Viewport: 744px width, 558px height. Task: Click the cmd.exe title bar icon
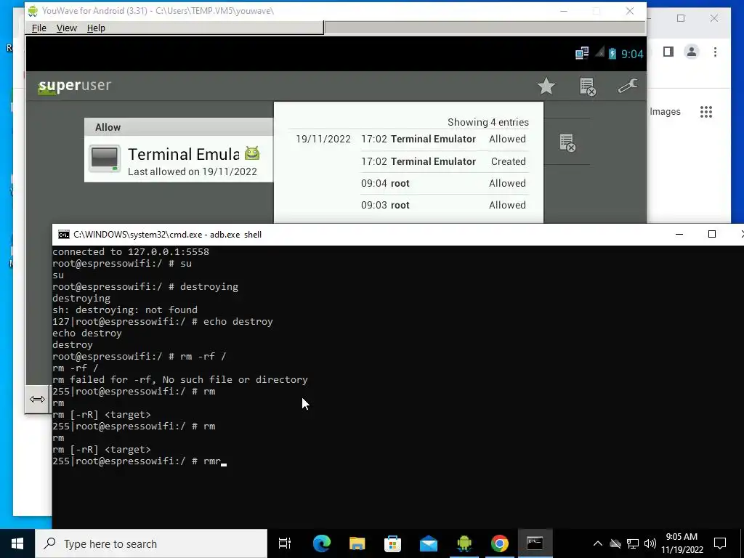coord(64,235)
